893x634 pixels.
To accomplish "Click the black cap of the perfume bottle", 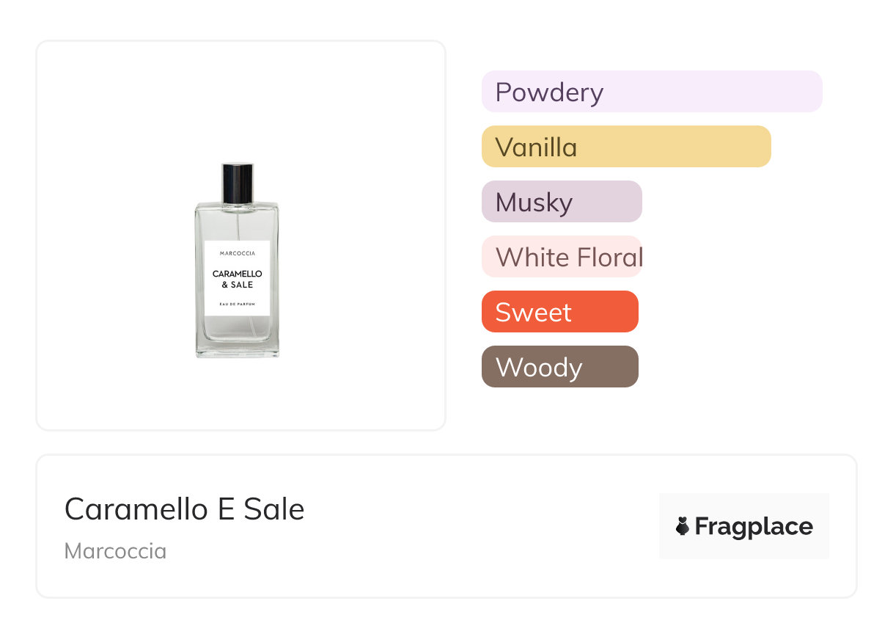I will (238, 182).
